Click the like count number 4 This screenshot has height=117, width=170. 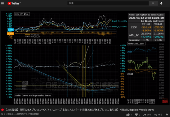coord(131,115)
